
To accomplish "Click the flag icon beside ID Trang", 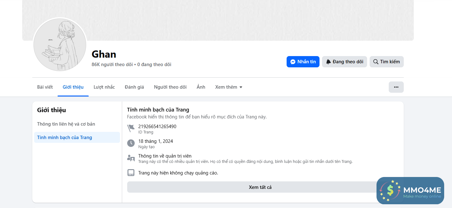I will click(131, 128).
